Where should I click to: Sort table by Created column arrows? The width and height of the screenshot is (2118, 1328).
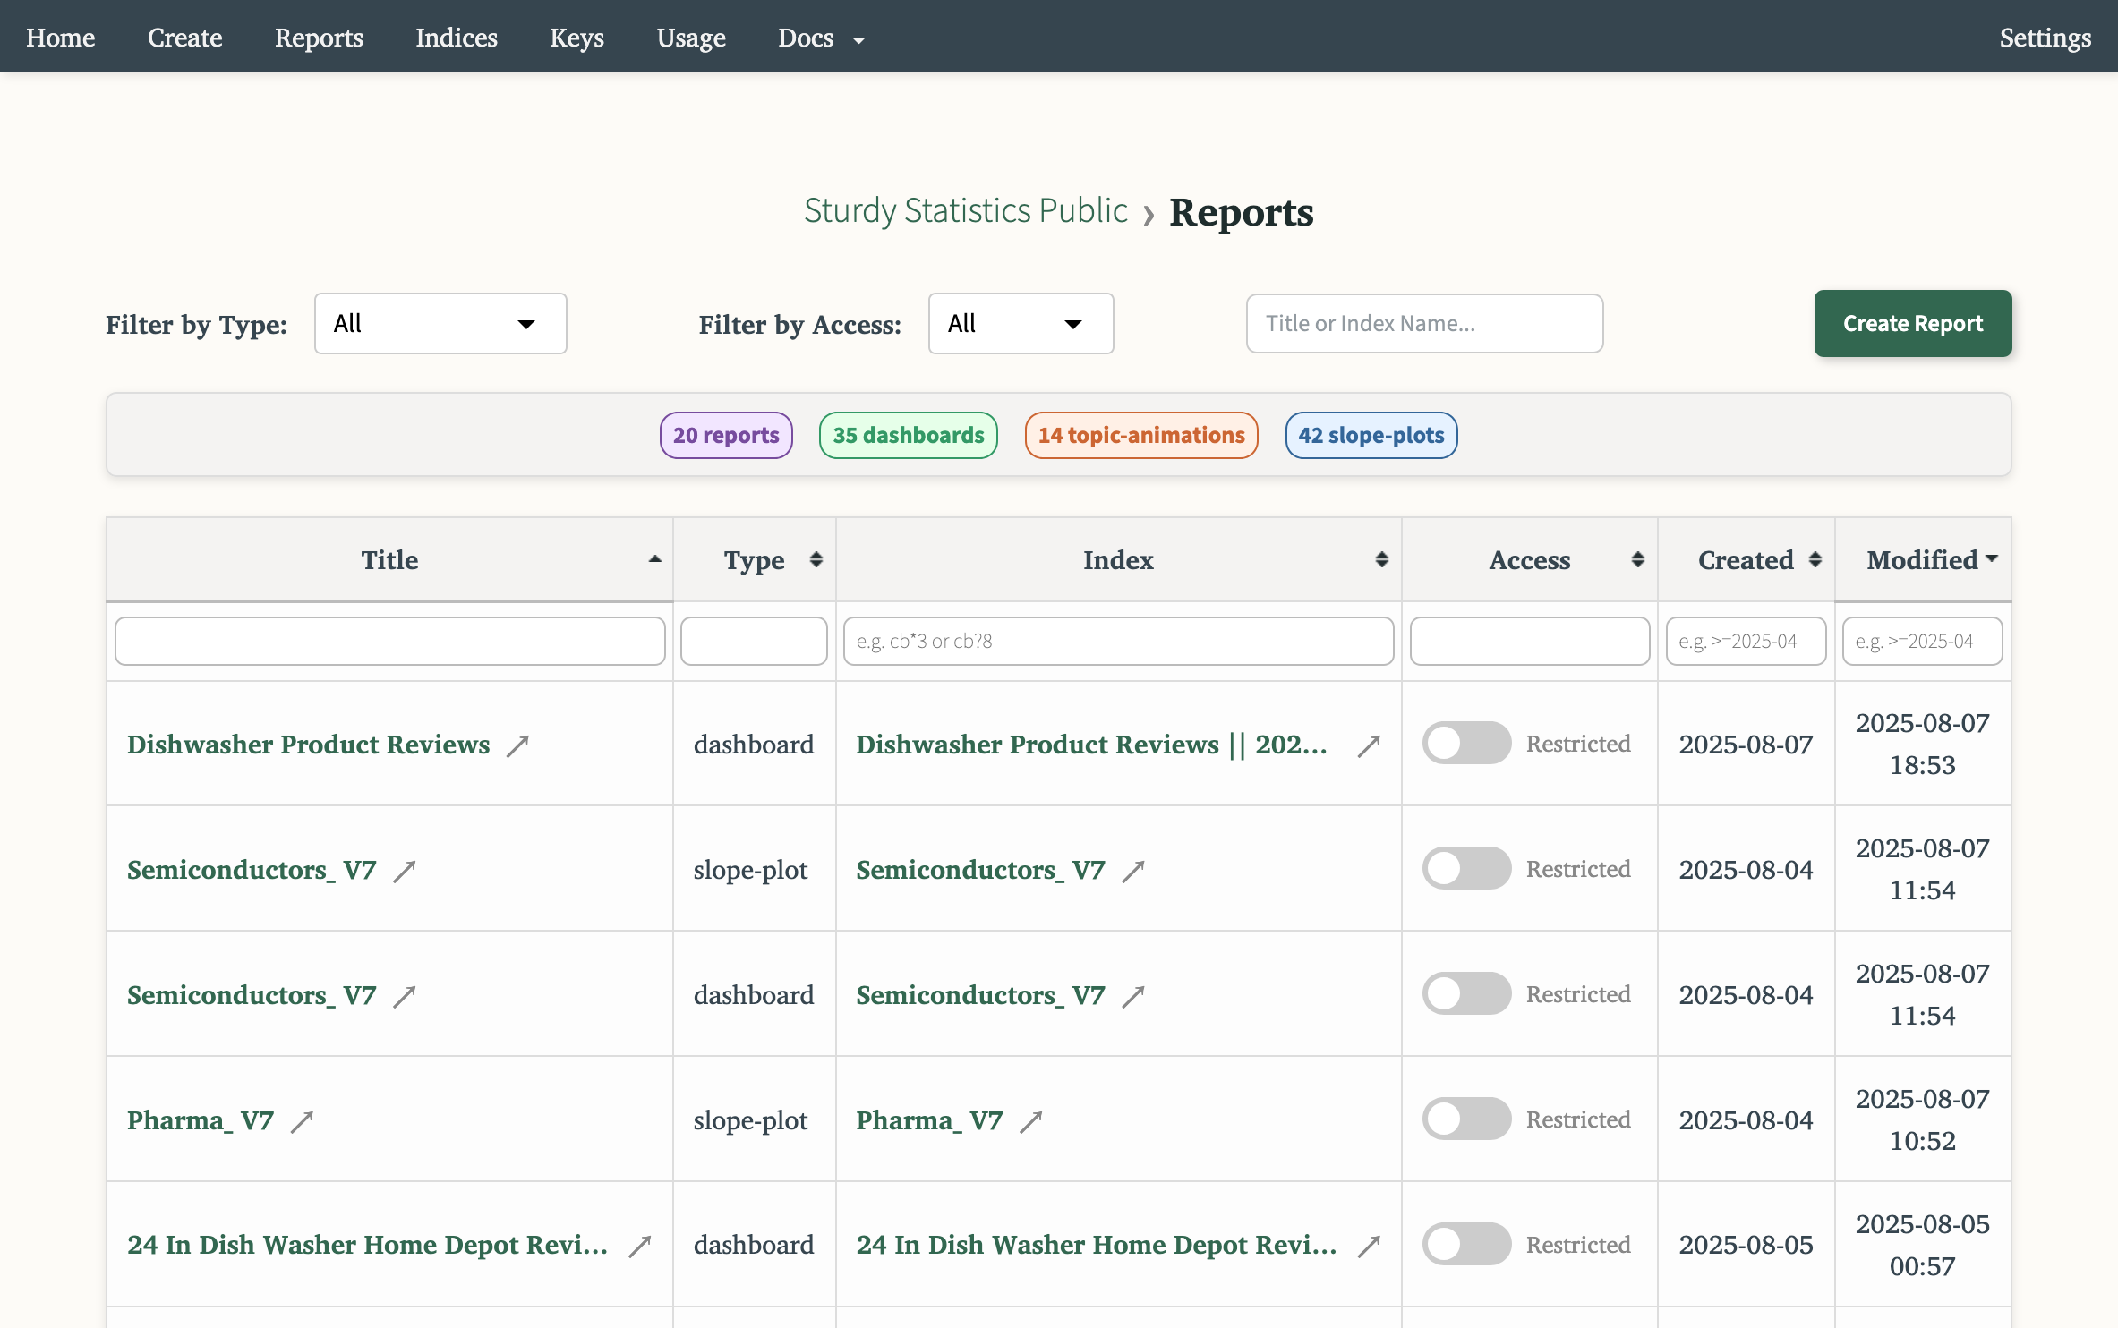[1815, 560]
